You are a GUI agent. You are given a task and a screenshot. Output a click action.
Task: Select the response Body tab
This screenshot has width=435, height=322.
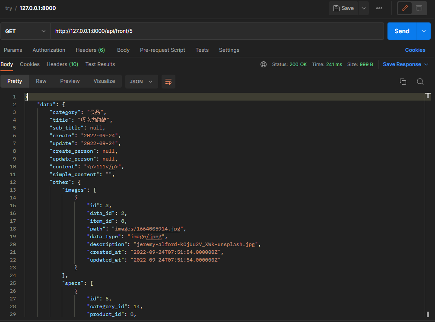tap(6, 64)
